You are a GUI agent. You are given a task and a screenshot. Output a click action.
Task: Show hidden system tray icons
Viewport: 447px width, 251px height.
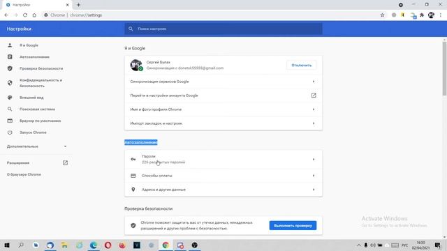coord(359,245)
